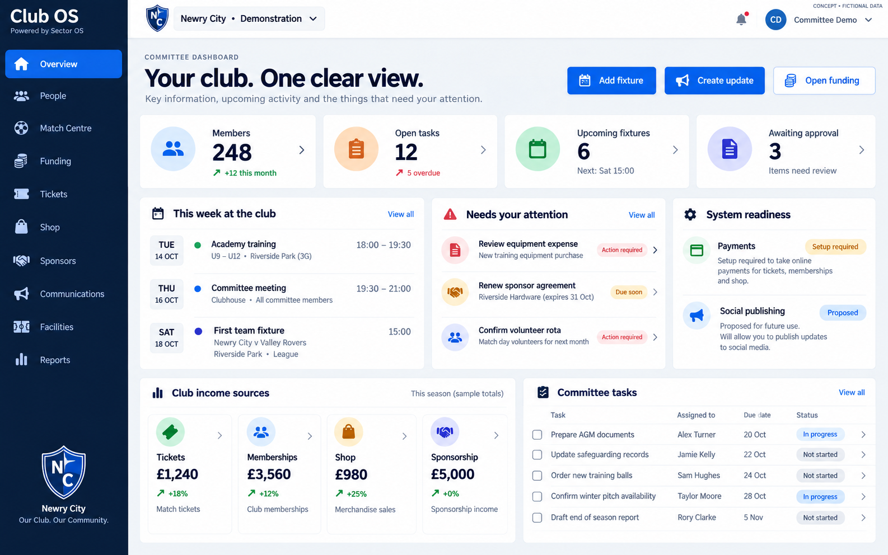
Task: Expand the Open tasks card chevron
Action: [483, 150]
